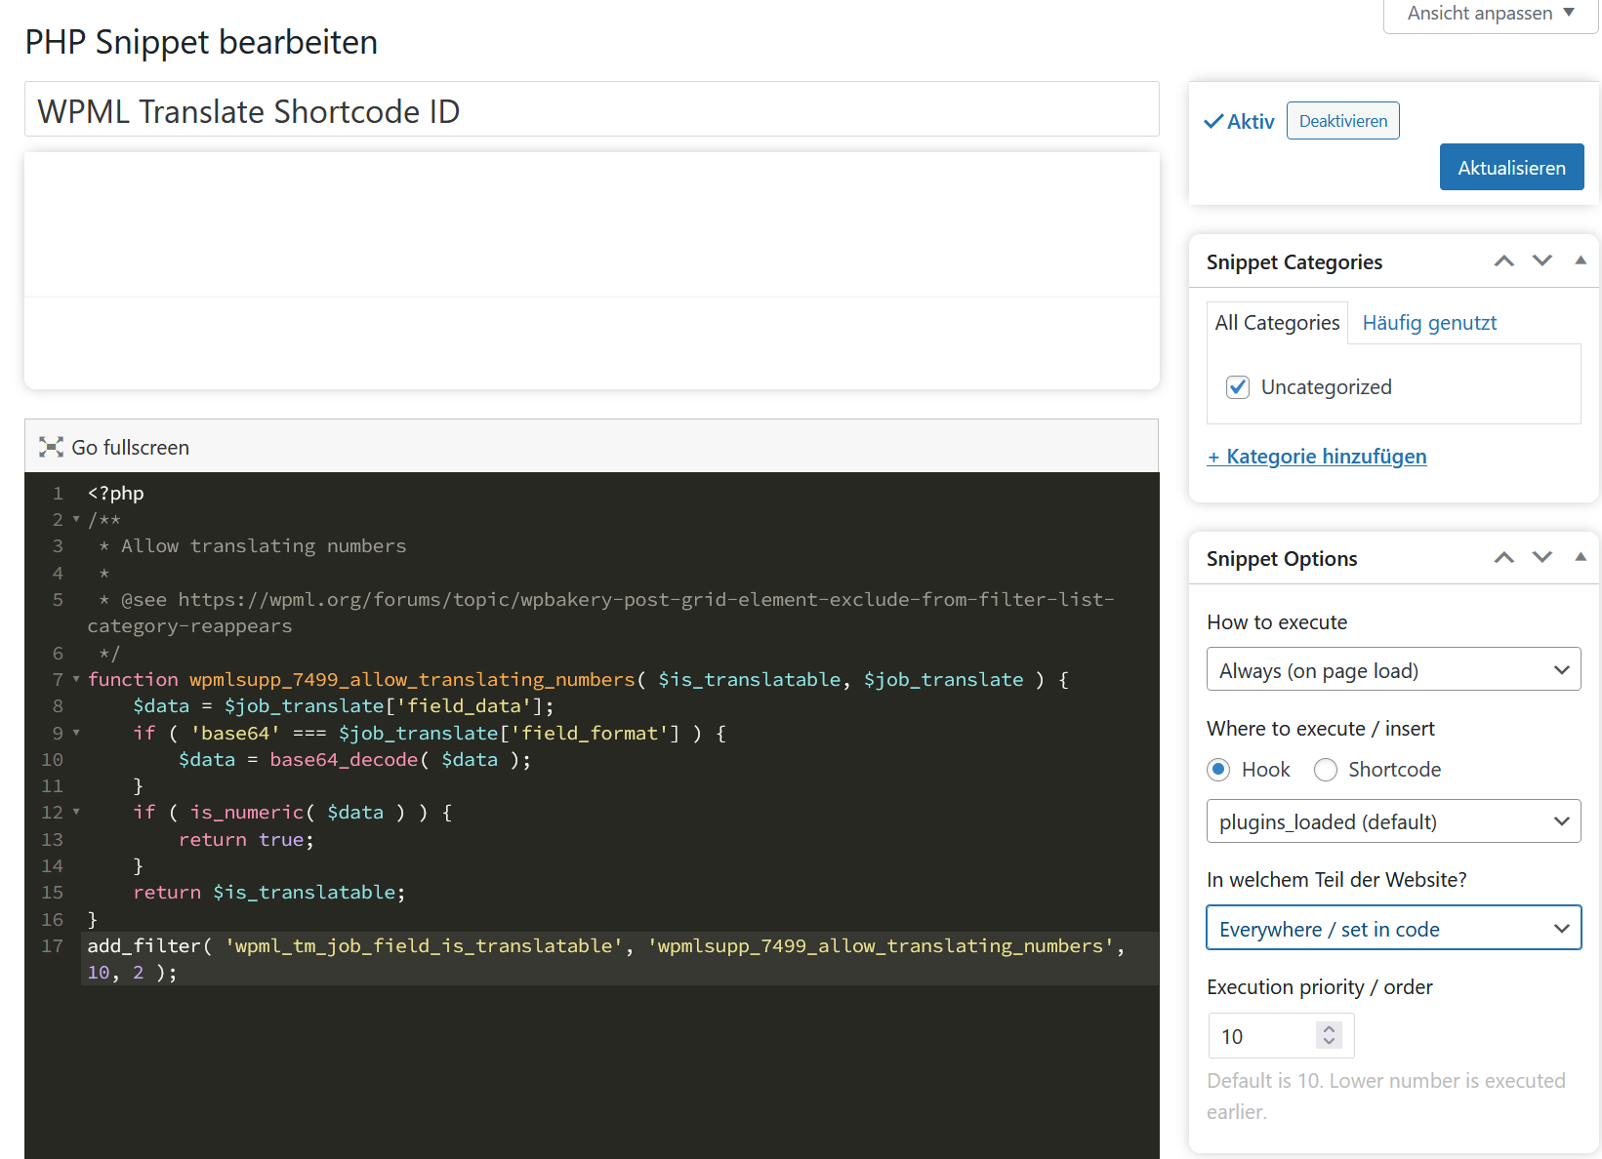Select the Hook radio option
The width and height of the screenshot is (1602, 1159).
click(1218, 770)
